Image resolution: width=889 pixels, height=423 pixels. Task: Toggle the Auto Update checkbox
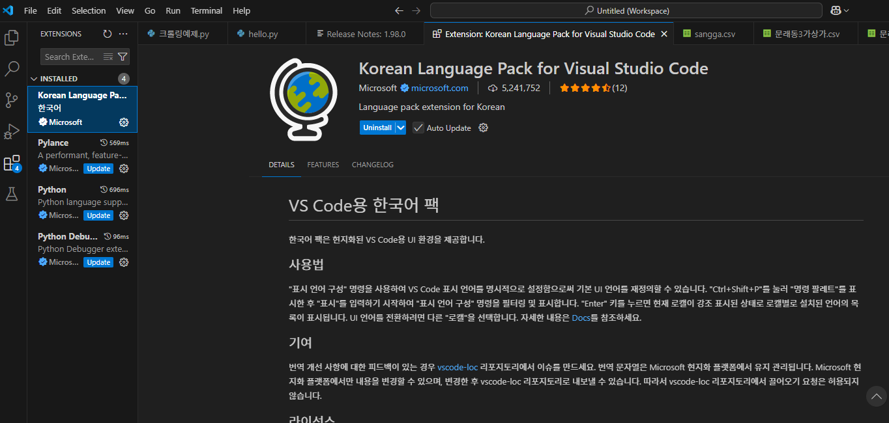tap(418, 128)
